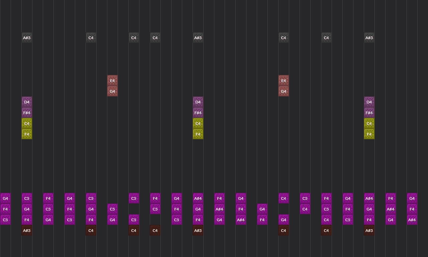
Task: Select magenta C4 in the two-note C5/C4 column
Action: (x=305, y=209)
